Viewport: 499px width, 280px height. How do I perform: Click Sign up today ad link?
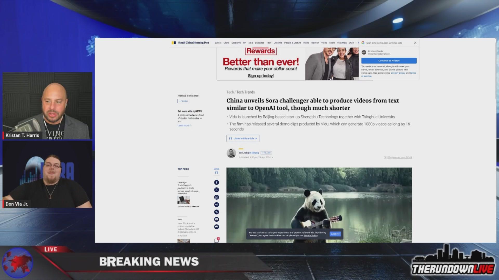pyautogui.click(x=260, y=76)
